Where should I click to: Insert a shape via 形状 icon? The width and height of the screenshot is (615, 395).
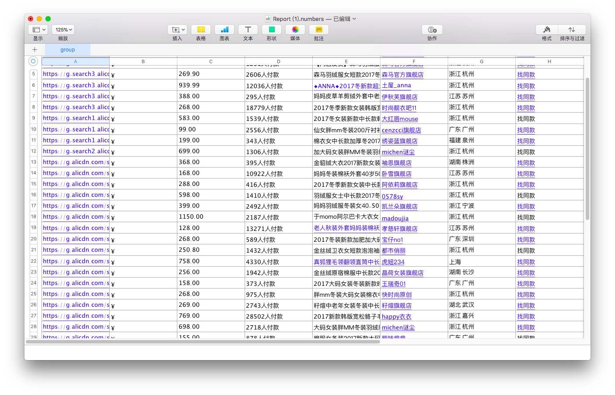tap(272, 30)
